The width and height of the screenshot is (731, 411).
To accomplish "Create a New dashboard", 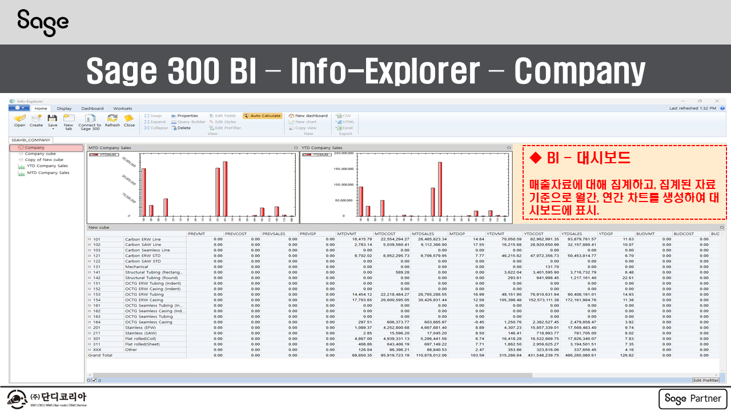I will [x=308, y=116].
